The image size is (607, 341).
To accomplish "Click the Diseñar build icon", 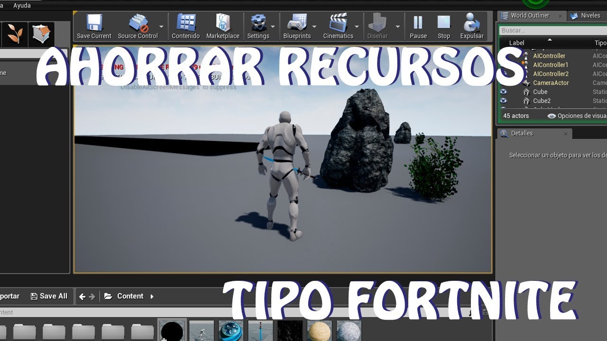I will click(x=377, y=23).
